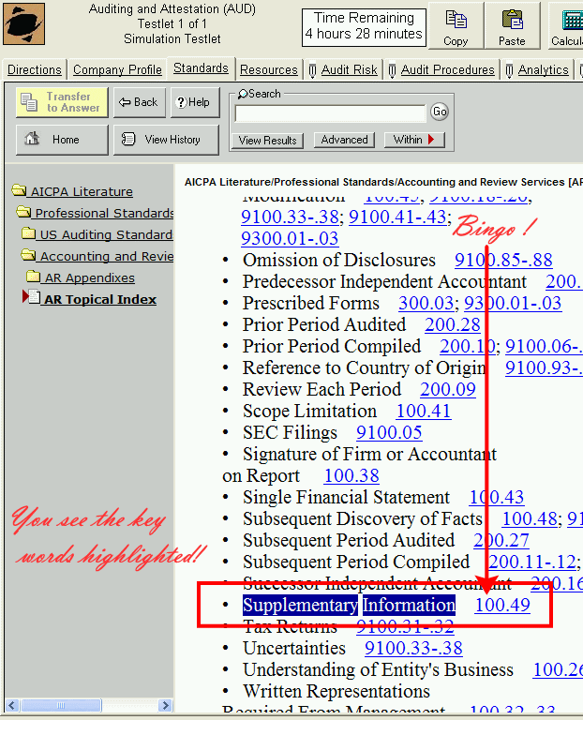Viewport: 583px width, 750px height.
Task: Switch to the Directions tab
Action: click(x=35, y=69)
